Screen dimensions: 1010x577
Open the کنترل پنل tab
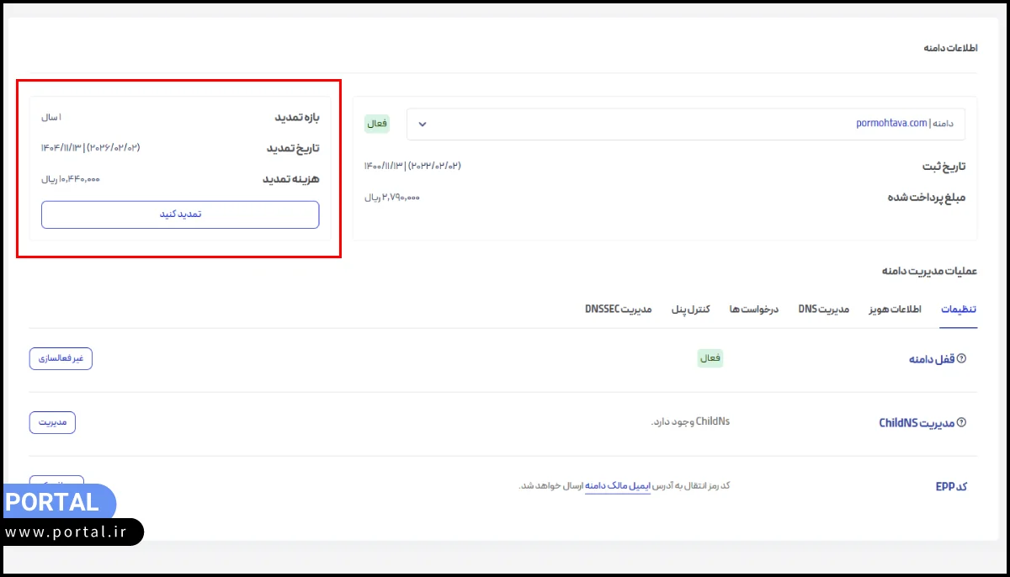690,310
